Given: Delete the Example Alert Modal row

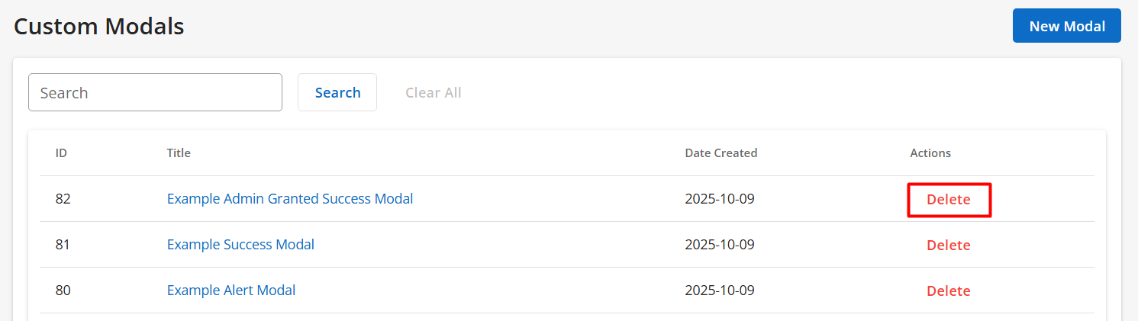Looking at the screenshot, I should click(948, 291).
